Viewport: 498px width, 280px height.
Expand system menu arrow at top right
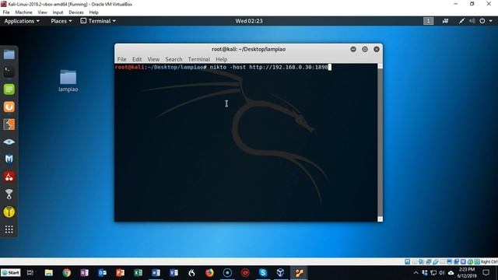(491, 21)
